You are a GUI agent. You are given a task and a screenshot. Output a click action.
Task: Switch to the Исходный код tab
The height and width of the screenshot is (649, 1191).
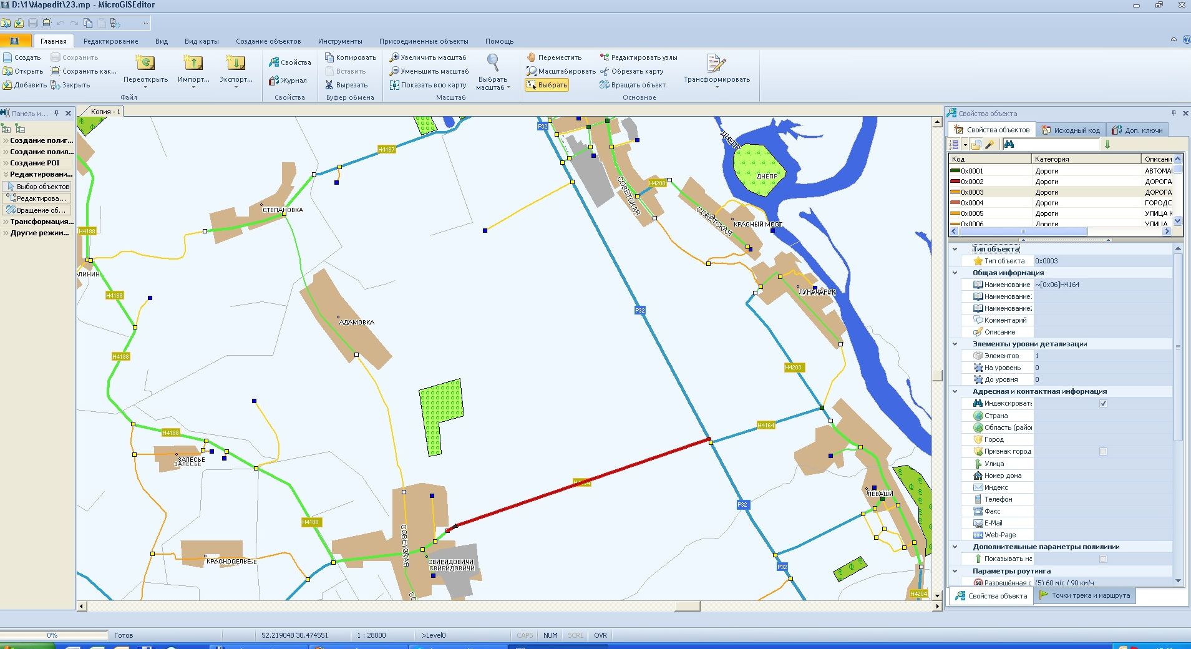point(1071,130)
